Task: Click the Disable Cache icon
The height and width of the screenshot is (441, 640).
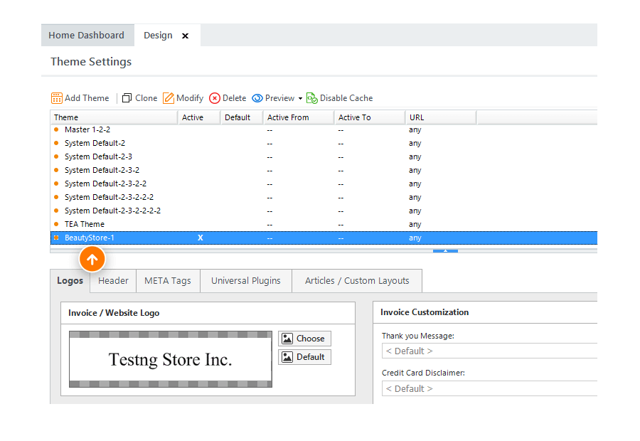Action: [x=312, y=98]
